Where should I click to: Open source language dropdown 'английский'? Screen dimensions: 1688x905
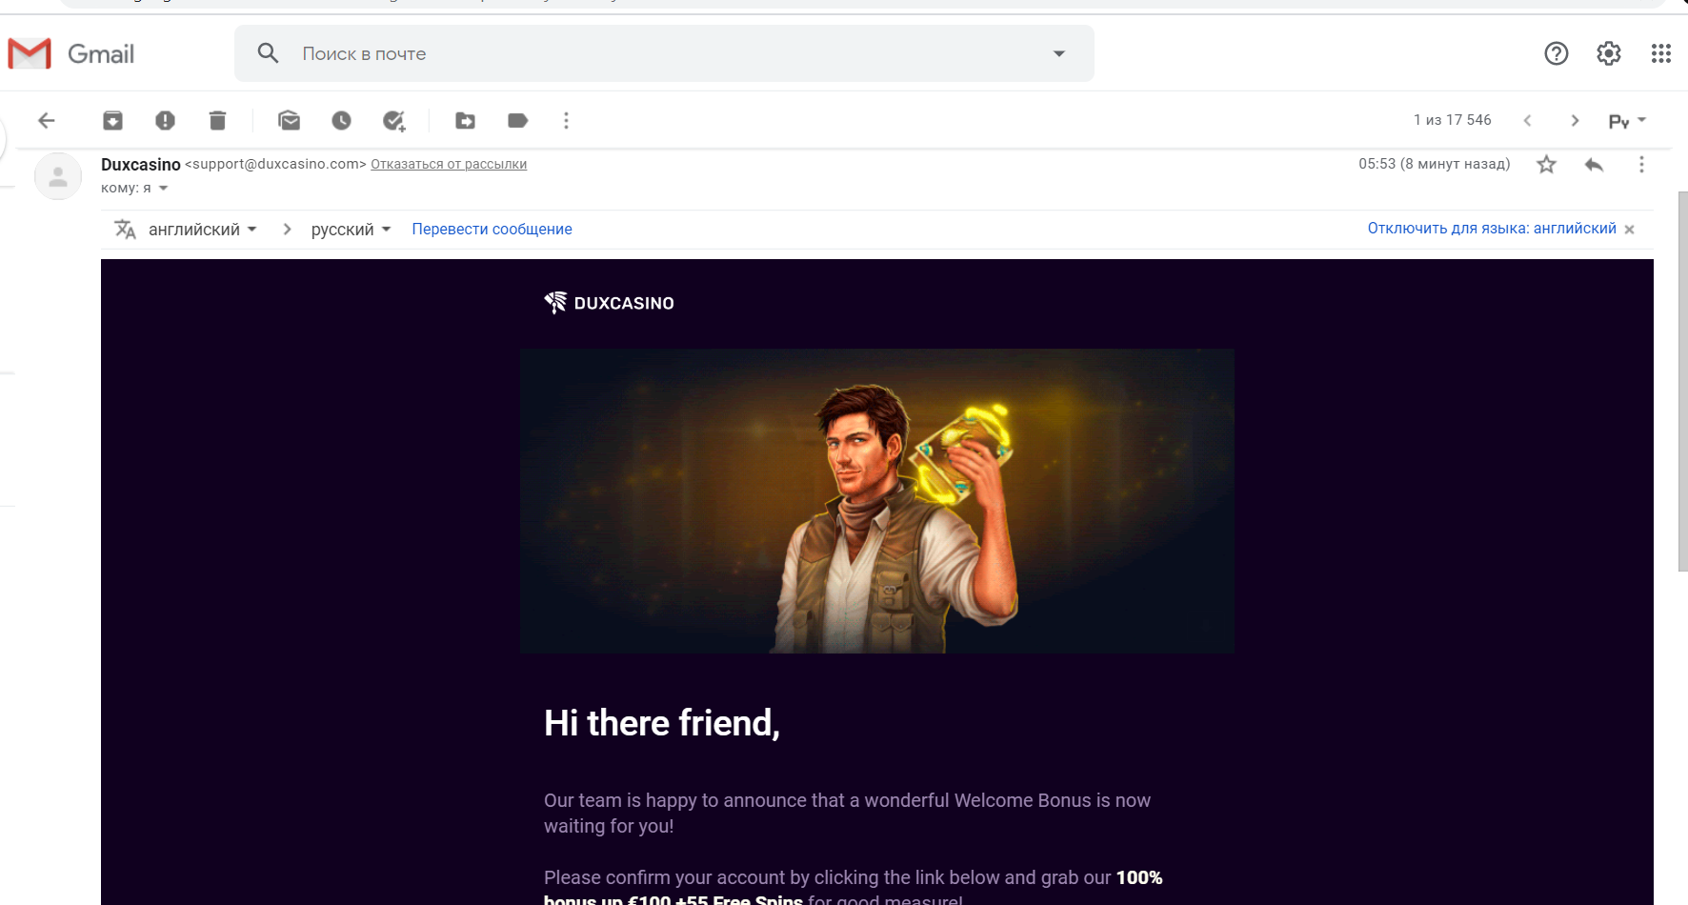point(202,230)
